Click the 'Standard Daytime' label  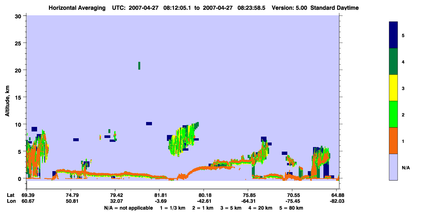click(x=334, y=8)
